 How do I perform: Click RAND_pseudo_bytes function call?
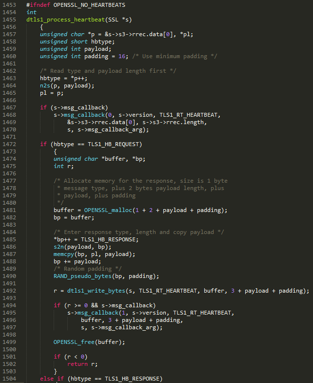point(82,277)
